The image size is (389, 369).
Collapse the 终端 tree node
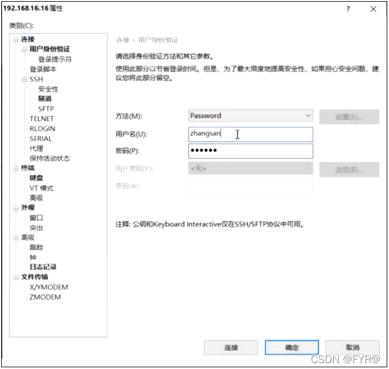[x=16, y=168]
